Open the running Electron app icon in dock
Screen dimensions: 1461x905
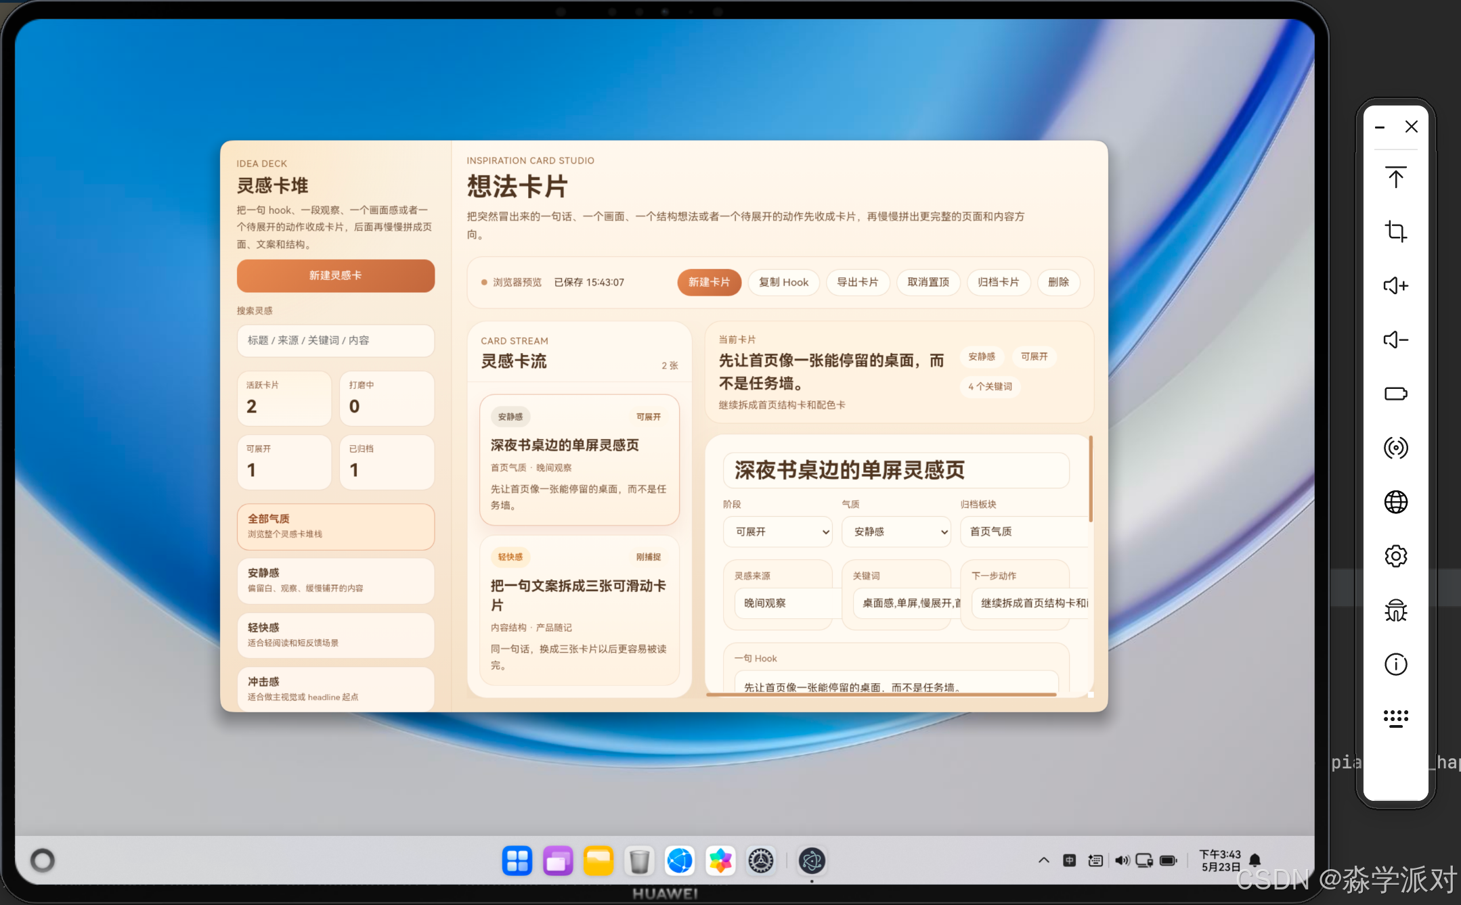pos(812,861)
